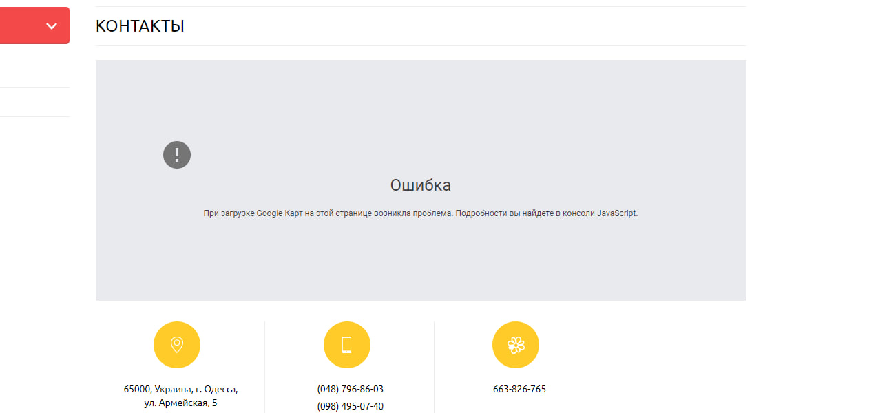Click the yellow ICQ flower icon
Screen dimensions: 878x413
tap(516, 345)
